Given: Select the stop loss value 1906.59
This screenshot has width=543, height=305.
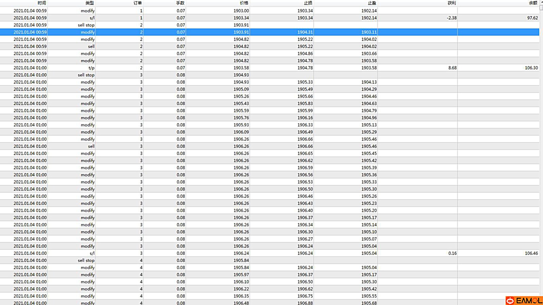Looking at the screenshot, I should point(305,168).
